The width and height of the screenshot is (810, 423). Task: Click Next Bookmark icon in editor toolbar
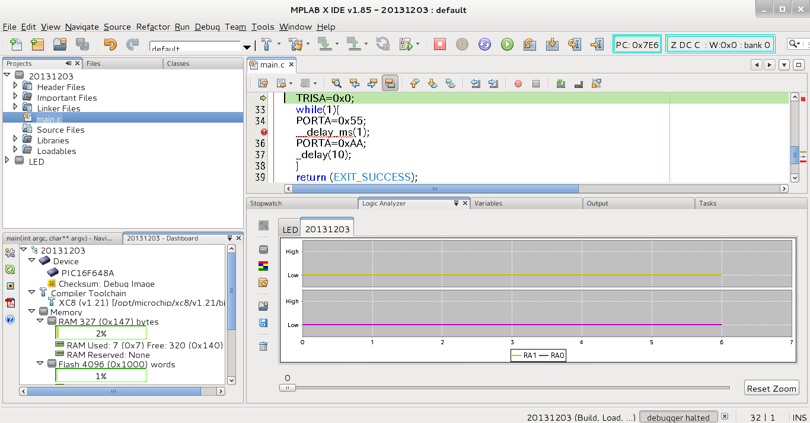pos(432,84)
